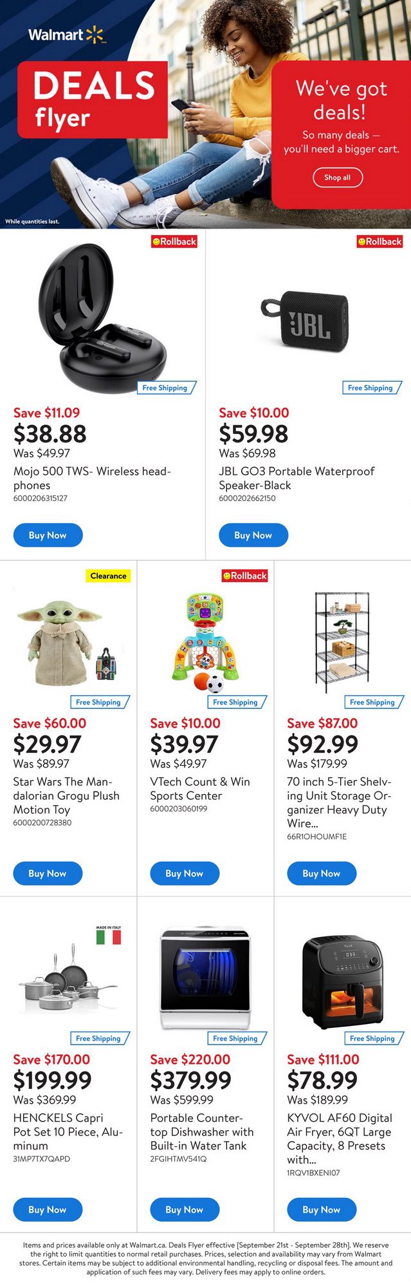The height and width of the screenshot is (1288, 411).
Task: Click the Rollback badge on VTech Sports Center
Action: coord(244,576)
